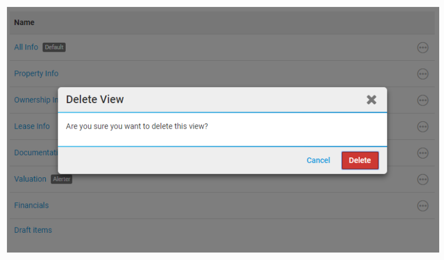Click the Alerter badge next to Valuation

pyautogui.click(x=61, y=179)
